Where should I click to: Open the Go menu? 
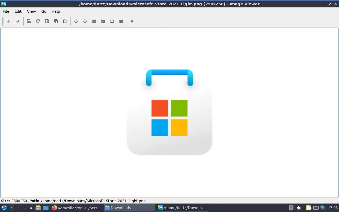point(44,11)
